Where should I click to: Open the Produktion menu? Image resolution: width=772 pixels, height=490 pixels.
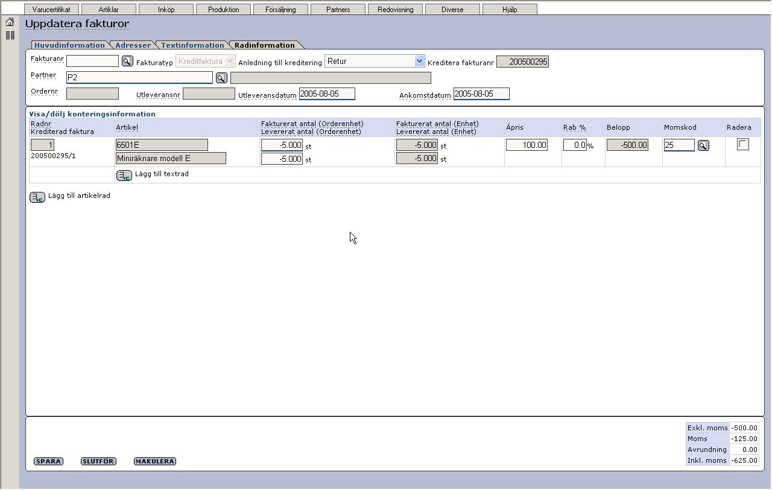click(x=223, y=10)
